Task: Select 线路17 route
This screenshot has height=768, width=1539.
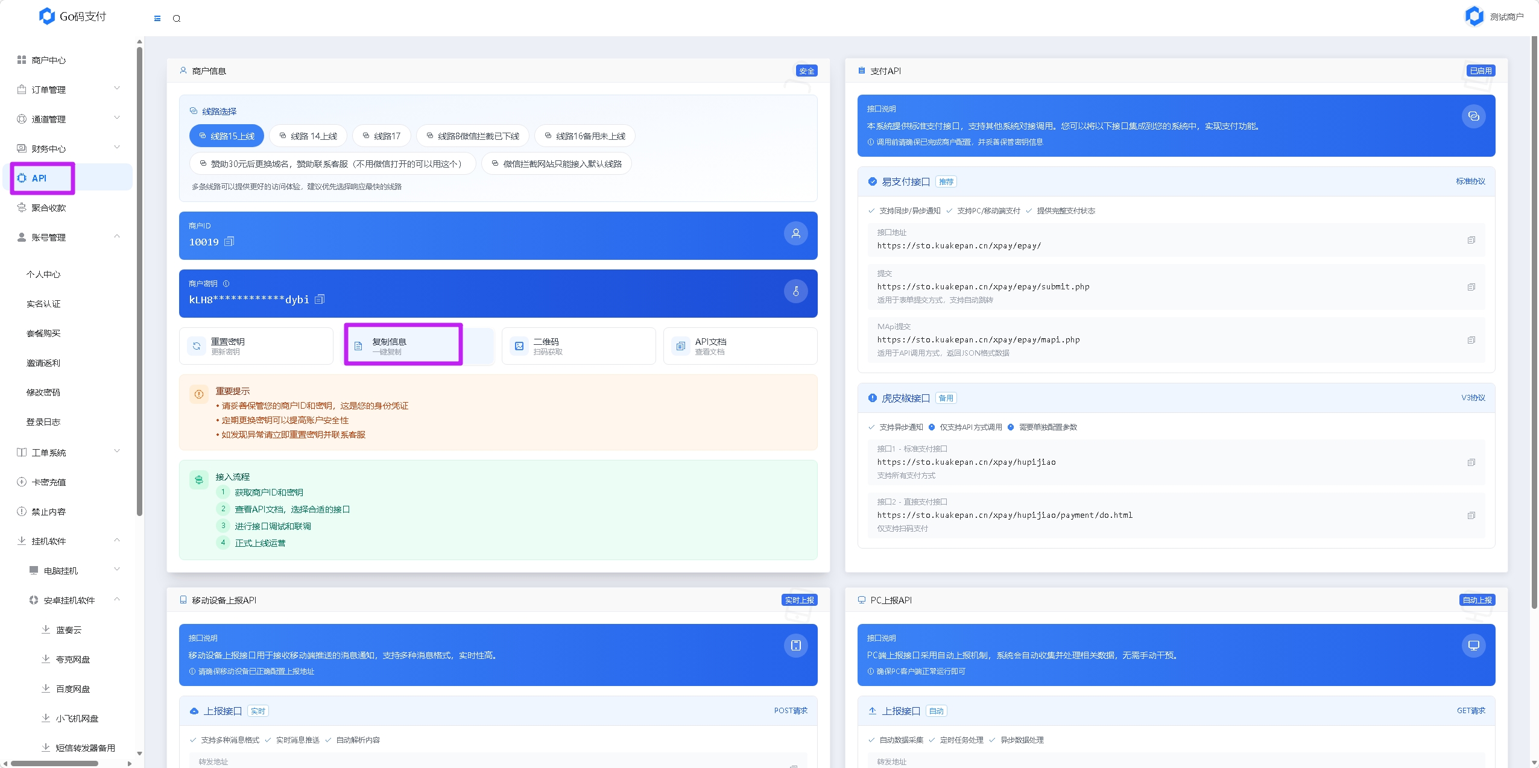Action: click(x=382, y=136)
